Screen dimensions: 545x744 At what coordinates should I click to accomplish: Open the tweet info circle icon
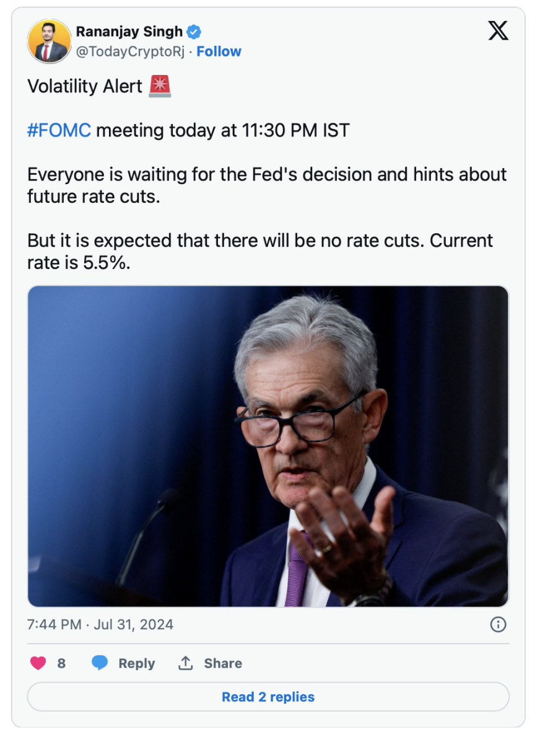click(x=498, y=624)
